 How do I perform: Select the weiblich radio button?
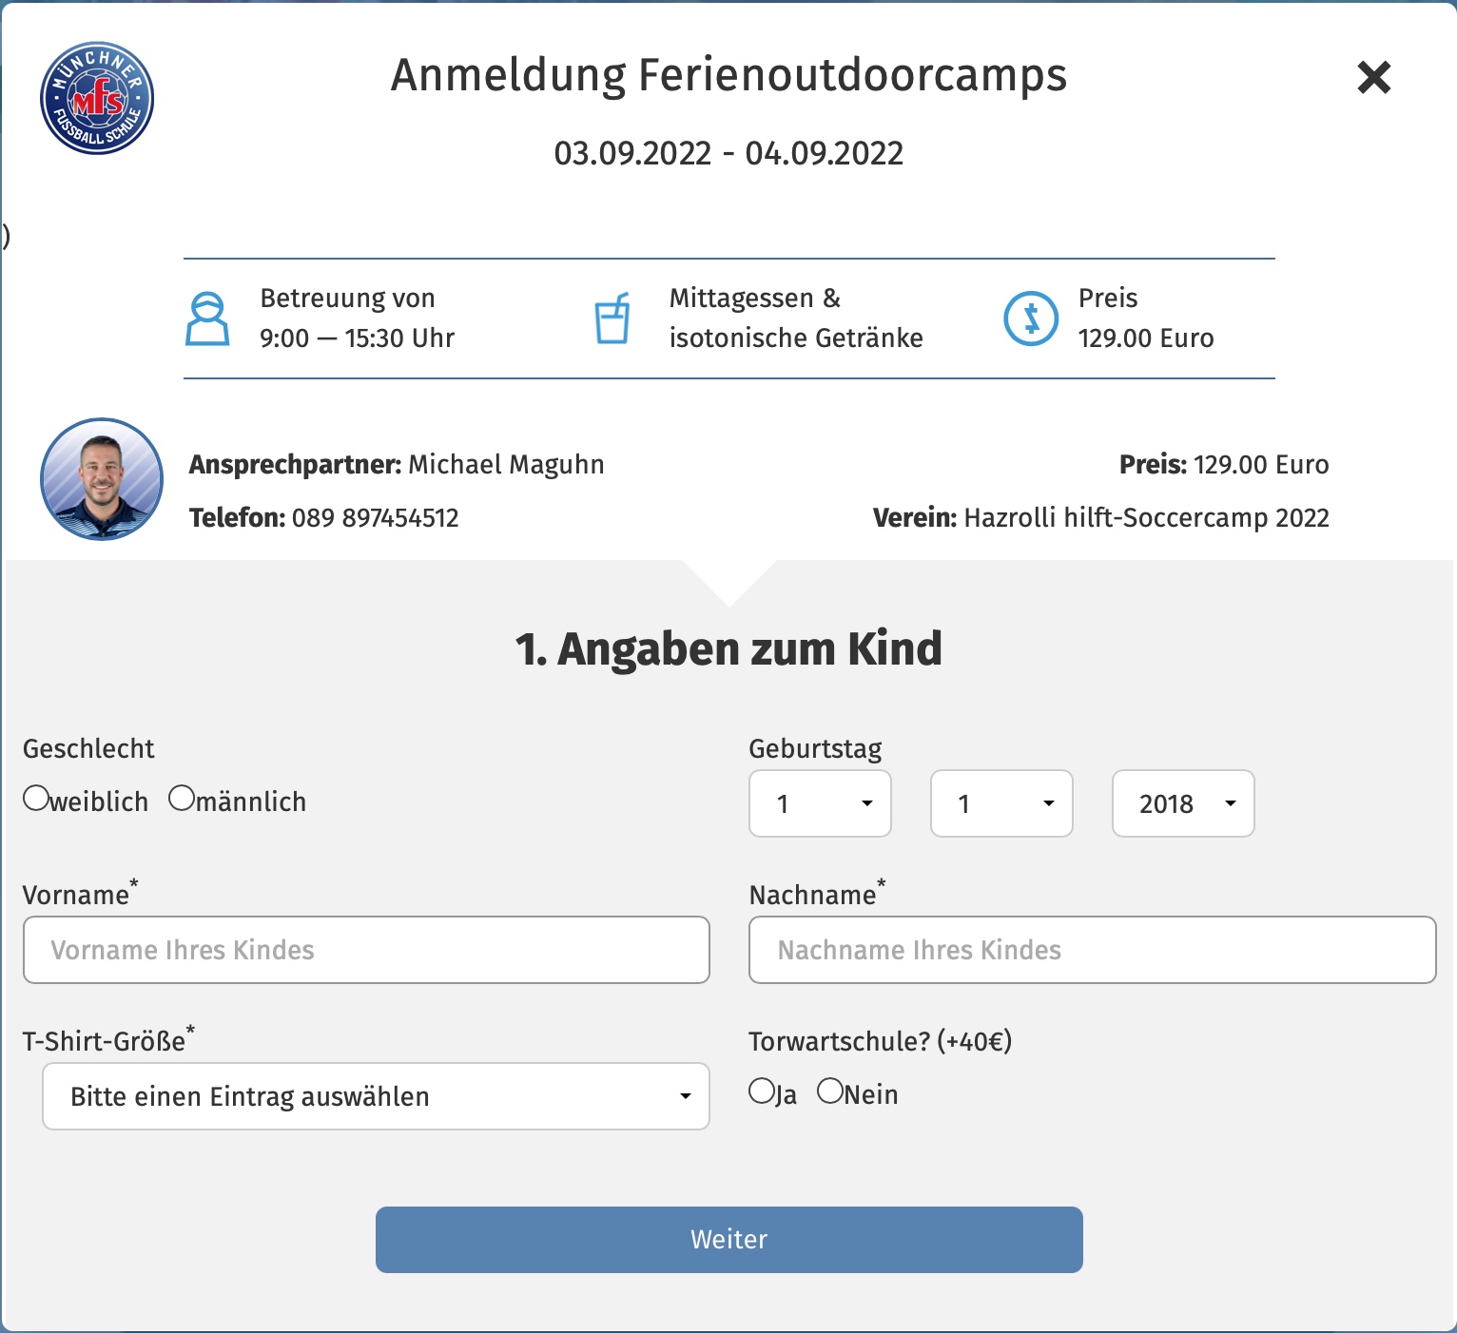36,799
